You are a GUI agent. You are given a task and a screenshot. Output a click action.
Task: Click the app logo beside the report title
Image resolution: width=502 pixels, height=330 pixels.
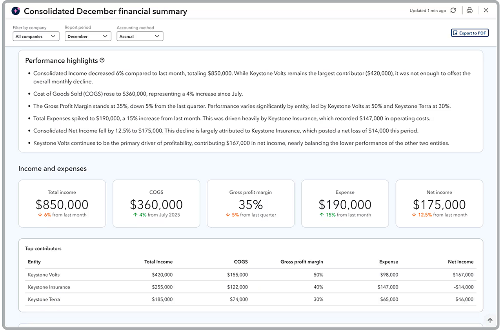click(x=15, y=11)
